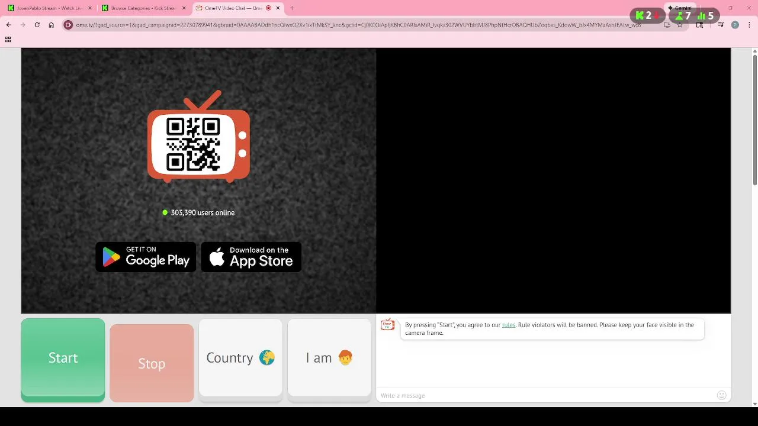
Task: Open the Chrome three-dot menu
Action: pyautogui.click(x=749, y=25)
